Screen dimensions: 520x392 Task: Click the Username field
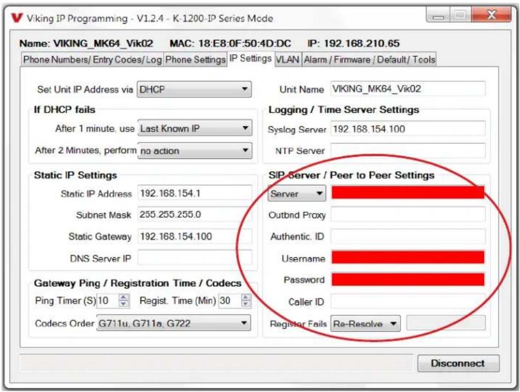[x=408, y=257]
